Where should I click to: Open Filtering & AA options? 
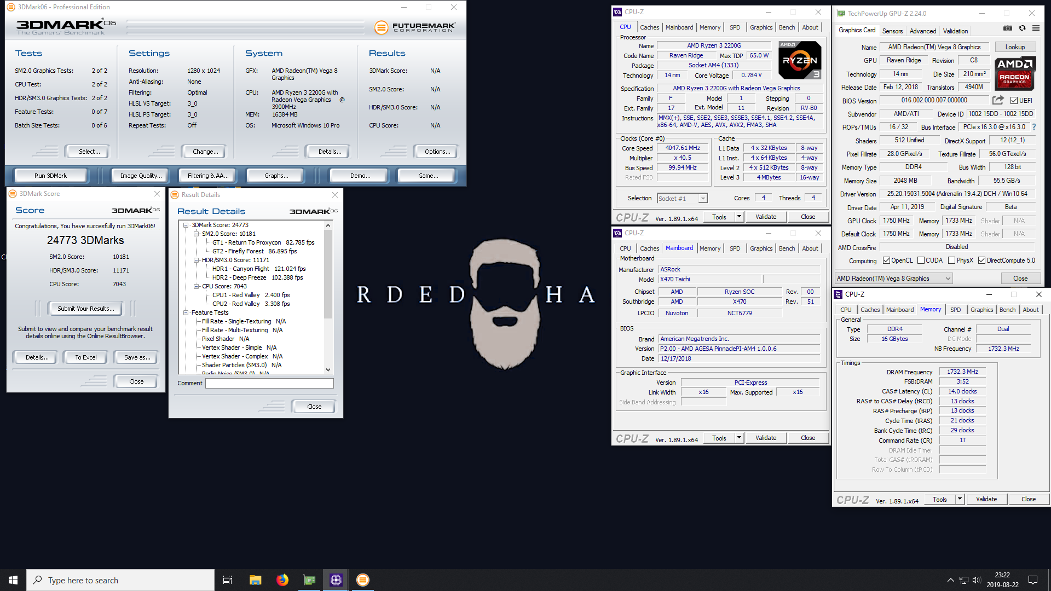tap(208, 176)
